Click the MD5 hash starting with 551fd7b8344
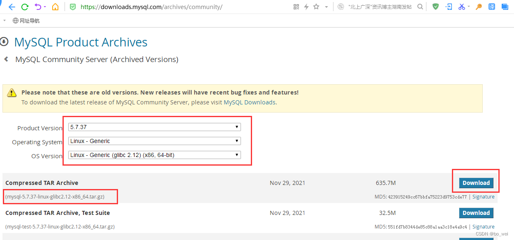Screen dimensions: 514x240 click(427, 227)
